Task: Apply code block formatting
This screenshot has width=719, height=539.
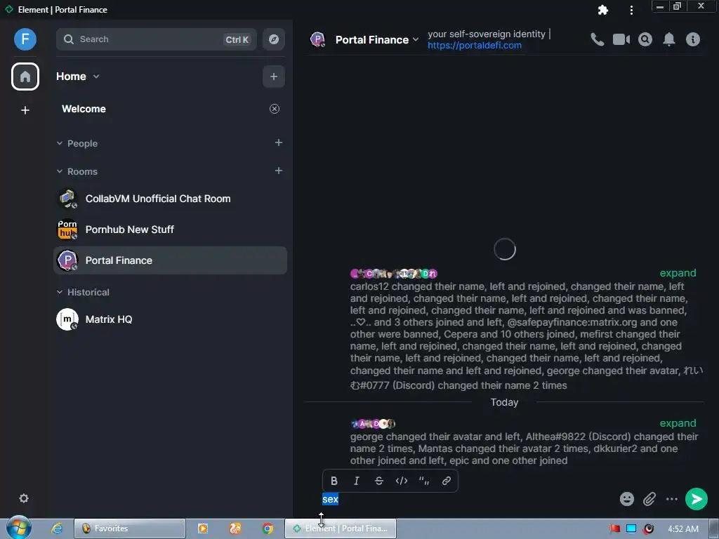Action: point(401,481)
